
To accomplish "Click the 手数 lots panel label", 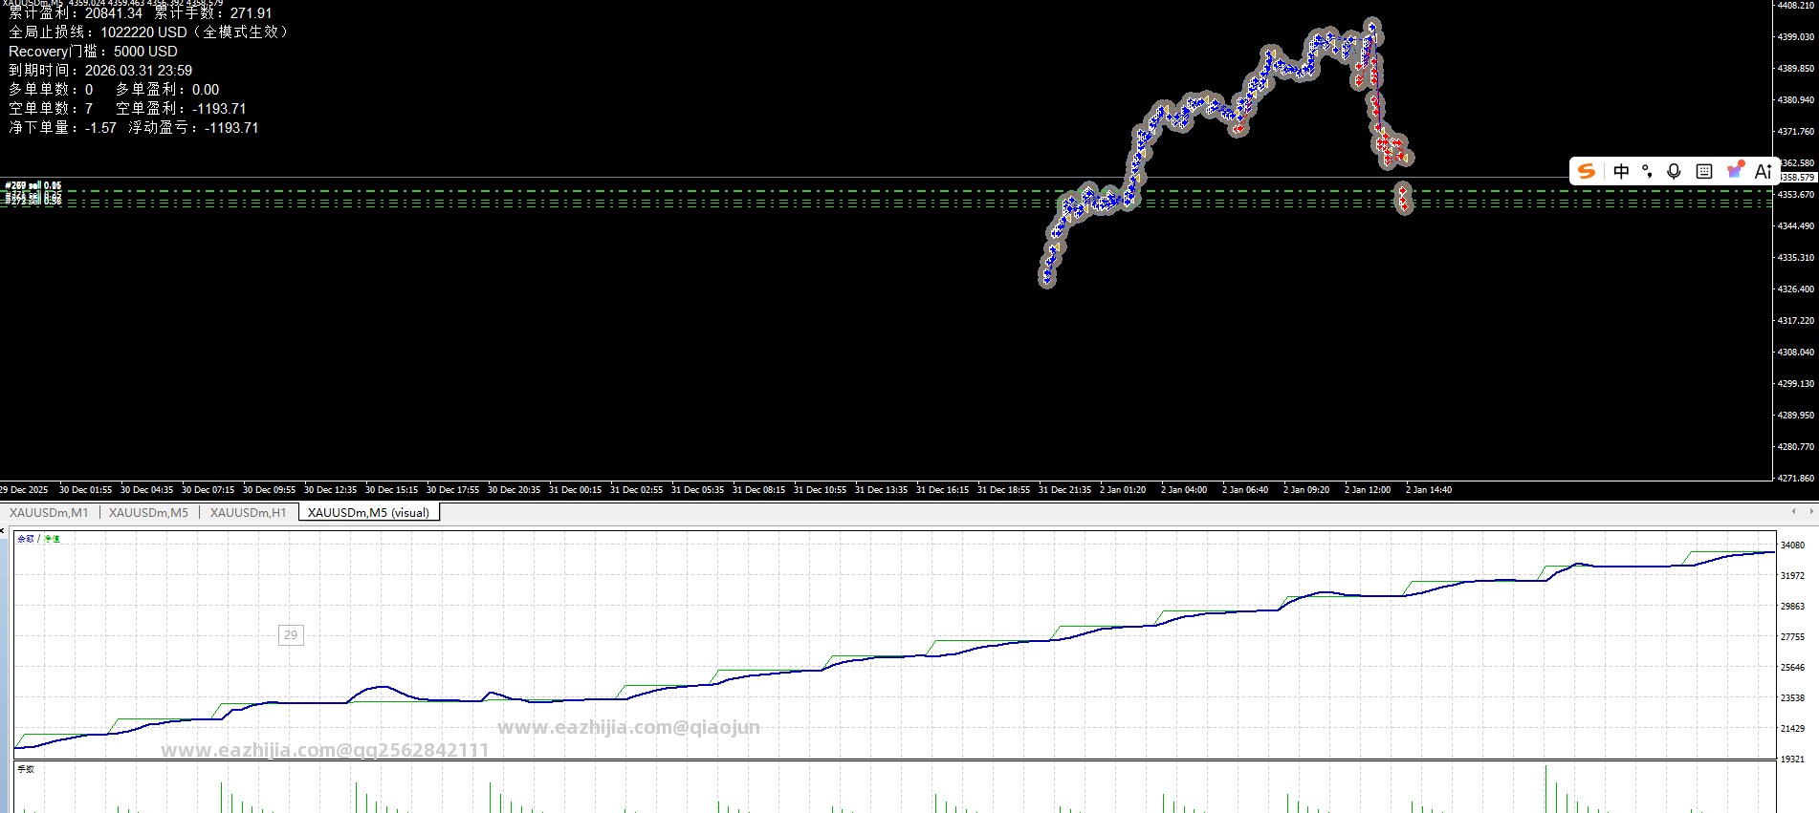I will coord(26,769).
